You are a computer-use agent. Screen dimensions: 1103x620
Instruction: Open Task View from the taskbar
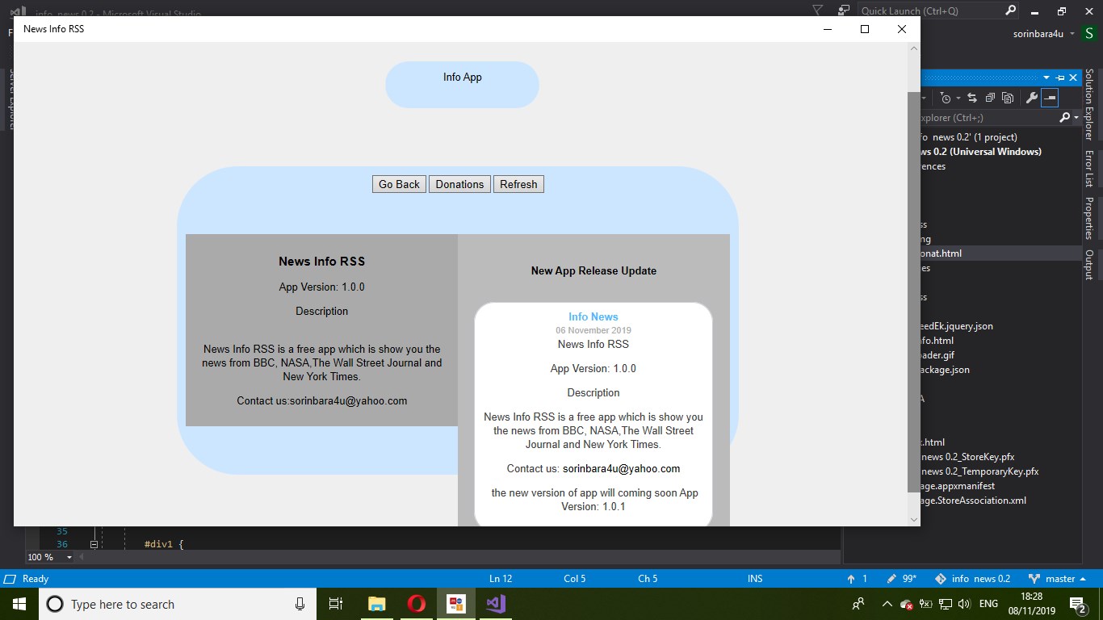tap(336, 604)
